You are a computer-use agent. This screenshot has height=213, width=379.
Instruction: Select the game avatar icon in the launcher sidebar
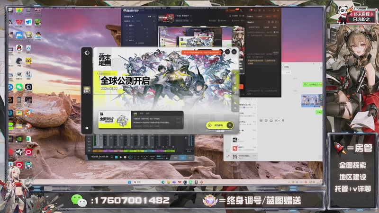87,90
